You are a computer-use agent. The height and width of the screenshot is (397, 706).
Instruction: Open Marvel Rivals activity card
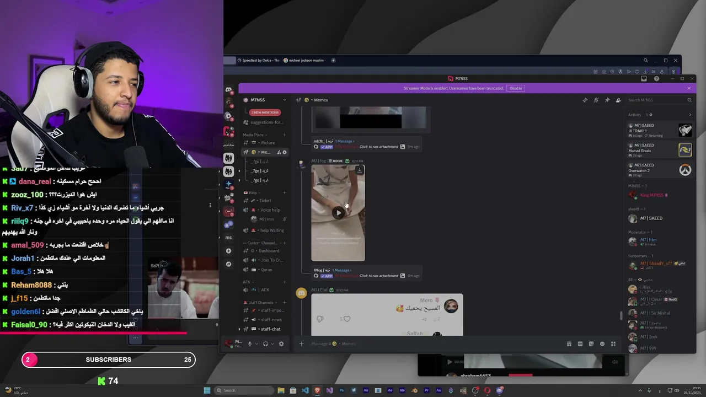pos(660,150)
